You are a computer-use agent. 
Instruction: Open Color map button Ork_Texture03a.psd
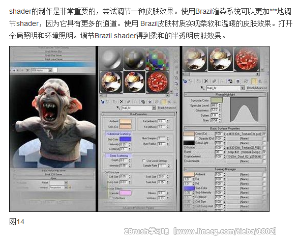[x=244, y=134]
